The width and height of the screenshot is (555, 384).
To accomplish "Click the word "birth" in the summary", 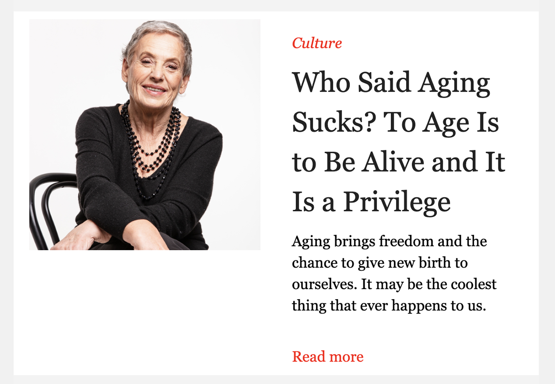I will tap(434, 263).
